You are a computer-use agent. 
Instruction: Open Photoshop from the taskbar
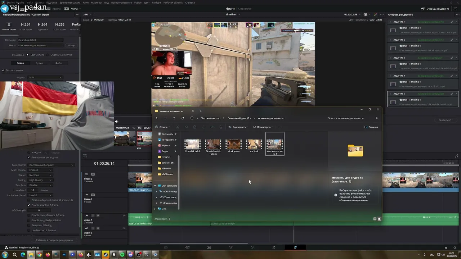[x=64, y=255]
